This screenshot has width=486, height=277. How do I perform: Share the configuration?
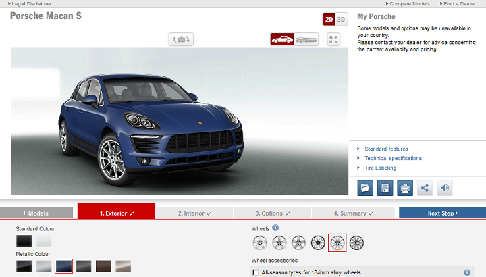tap(425, 188)
